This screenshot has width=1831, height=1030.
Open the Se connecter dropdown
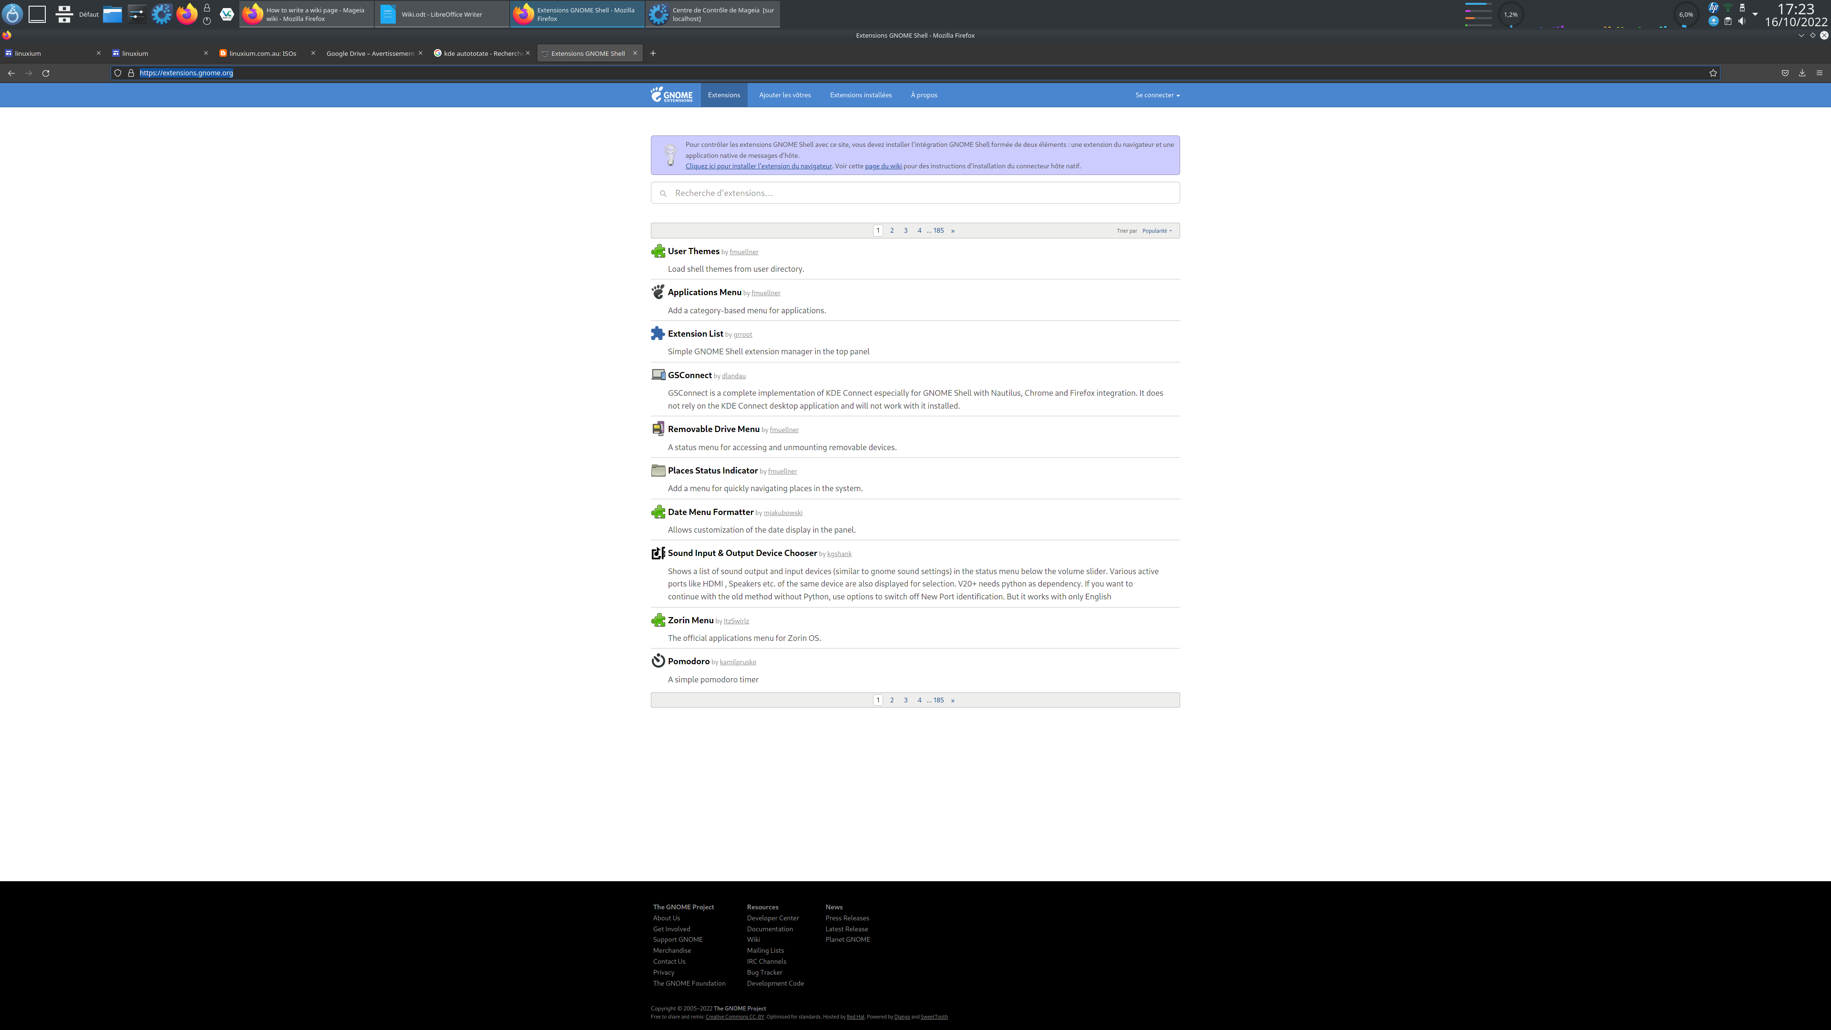pos(1157,95)
